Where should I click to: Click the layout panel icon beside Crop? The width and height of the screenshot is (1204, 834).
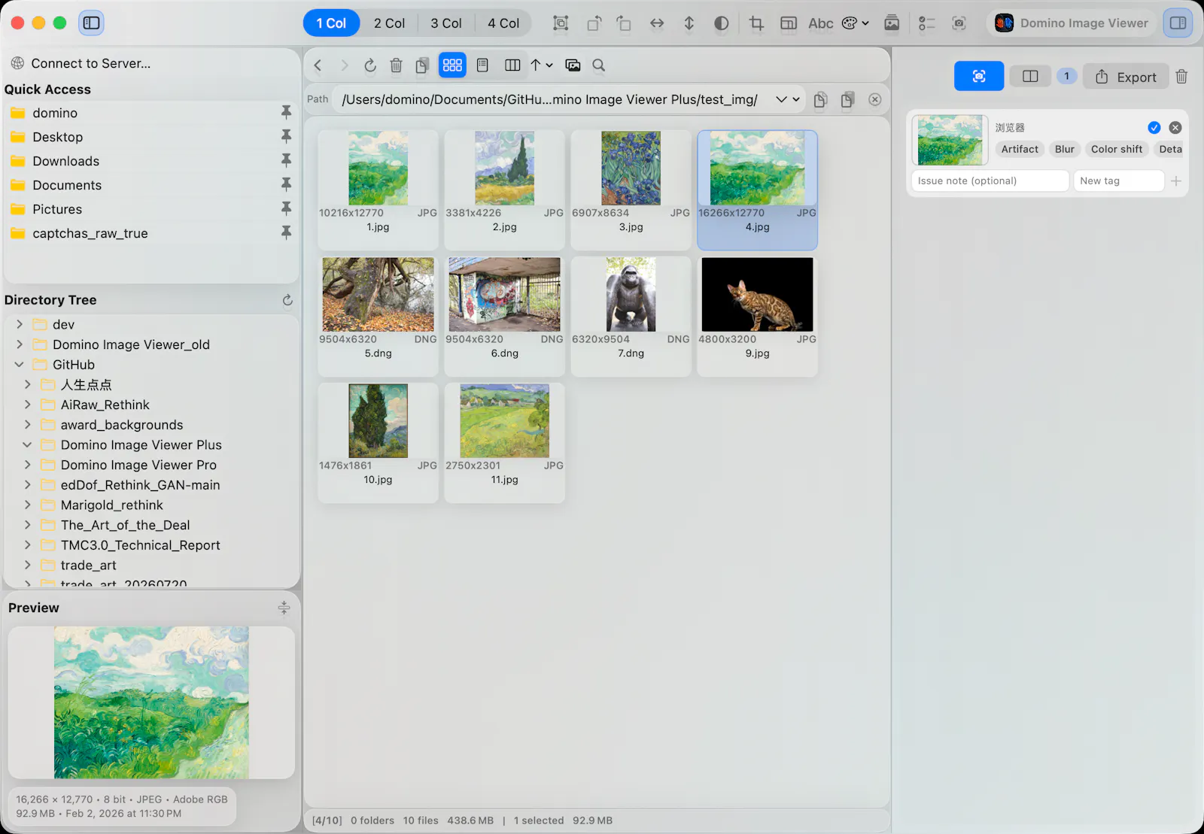coord(788,23)
